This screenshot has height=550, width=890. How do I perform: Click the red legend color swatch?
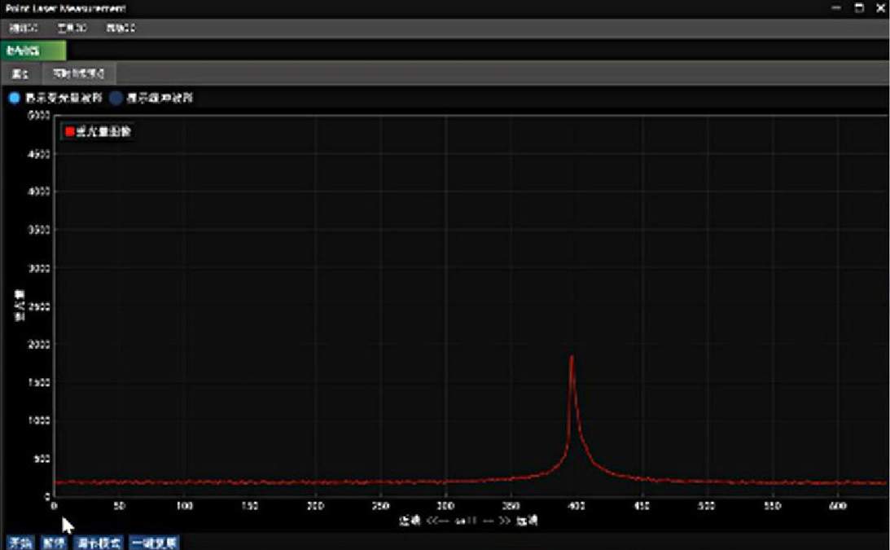pos(70,131)
